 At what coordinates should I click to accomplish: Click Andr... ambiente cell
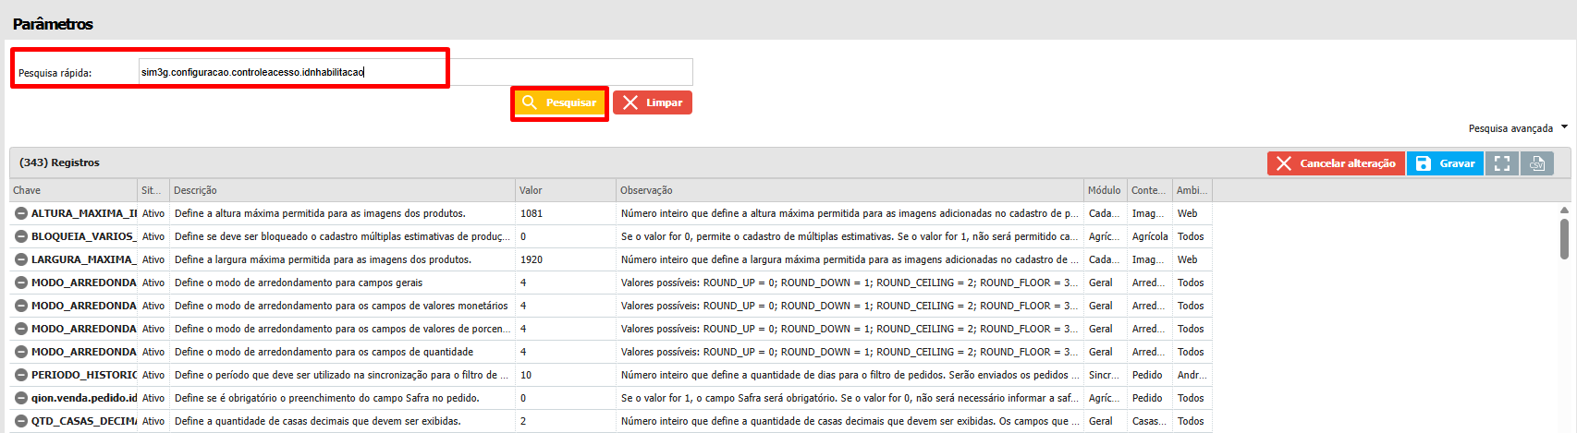tap(1192, 375)
